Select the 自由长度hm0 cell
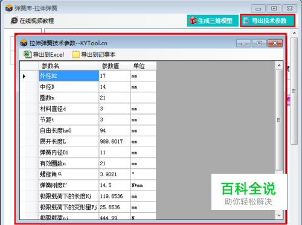Image resolution: width=302 pixels, height=225 pixels. 69,131
